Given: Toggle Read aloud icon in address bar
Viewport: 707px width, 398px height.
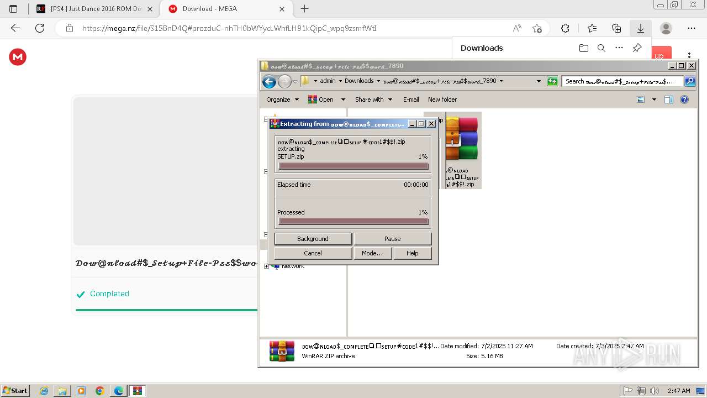Looking at the screenshot, I should coord(517,28).
